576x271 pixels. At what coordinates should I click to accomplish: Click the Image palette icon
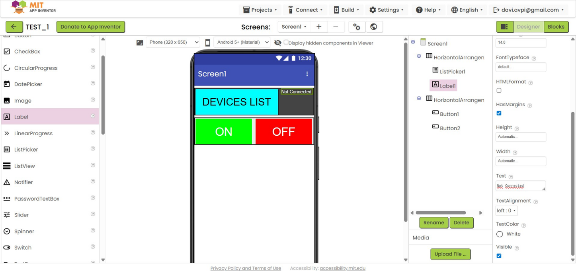[7, 101]
